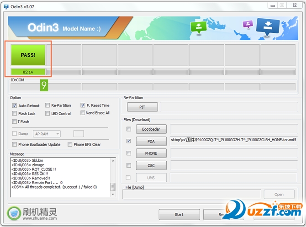
Task: Click the shuame logo at bottom left
Action: [32, 213]
